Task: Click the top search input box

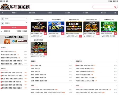Action: click(104, 7)
